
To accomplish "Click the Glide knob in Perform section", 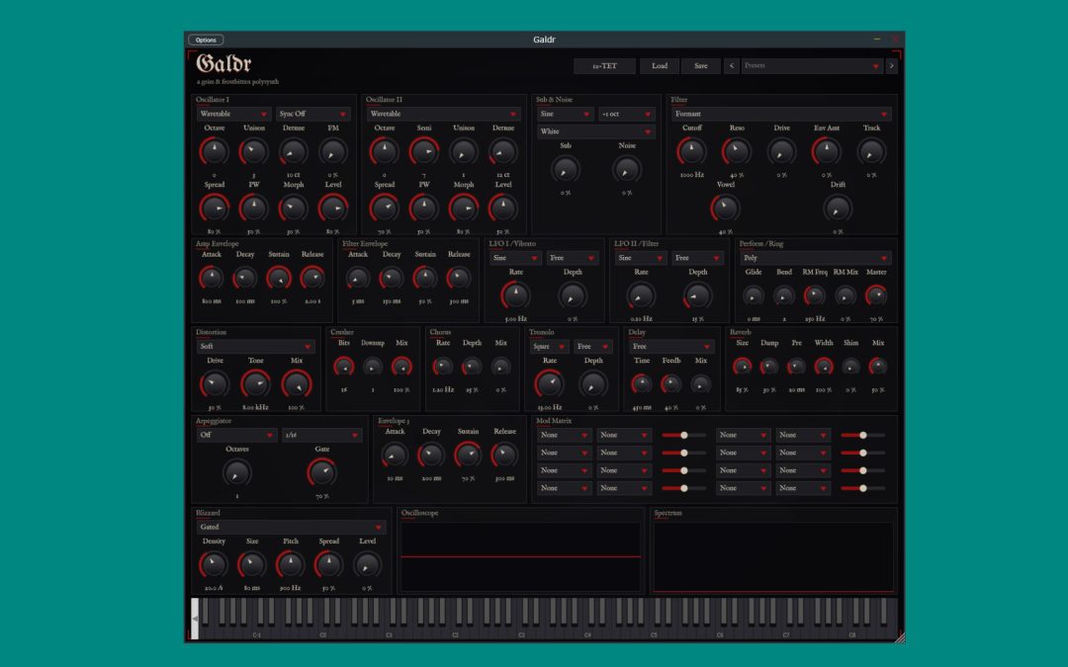I will pyautogui.click(x=754, y=295).
